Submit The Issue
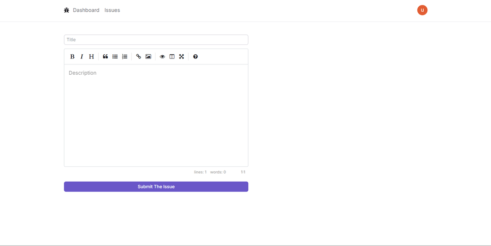The width and height of the screenshot is (491, 246). [x=156, y=187]
